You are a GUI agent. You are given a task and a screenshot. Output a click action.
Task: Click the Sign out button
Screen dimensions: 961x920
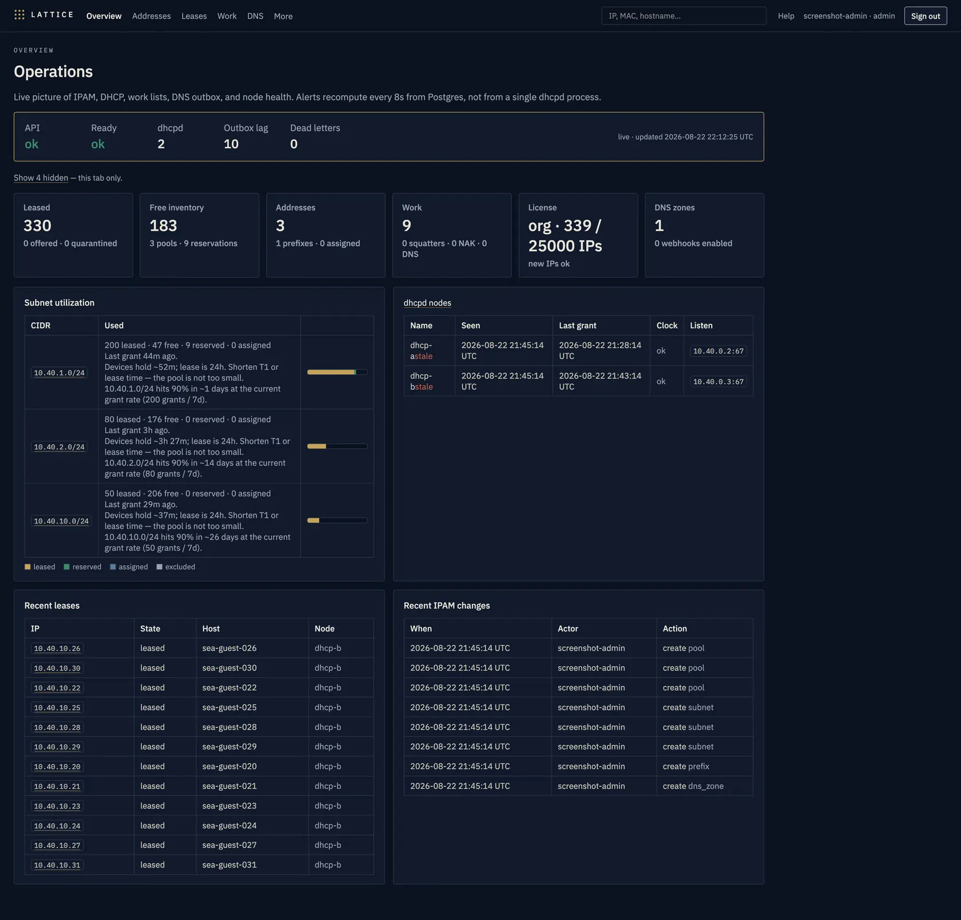925,16
